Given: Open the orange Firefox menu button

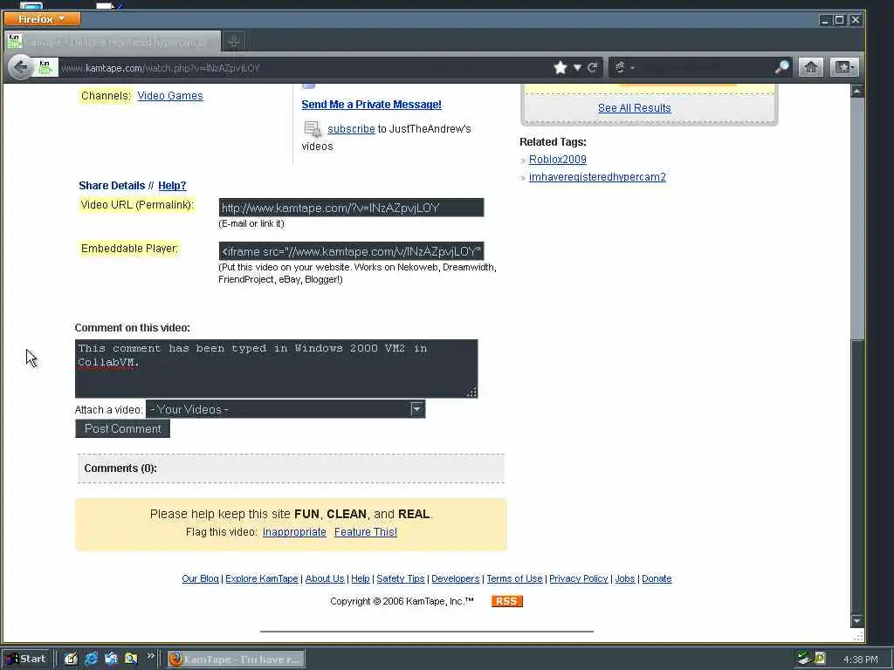Looking at the screenshot, I should [42, 19].
